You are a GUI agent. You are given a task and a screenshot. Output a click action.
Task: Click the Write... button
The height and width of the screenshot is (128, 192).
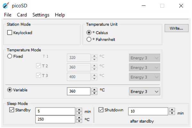click(x=176, y=28)
